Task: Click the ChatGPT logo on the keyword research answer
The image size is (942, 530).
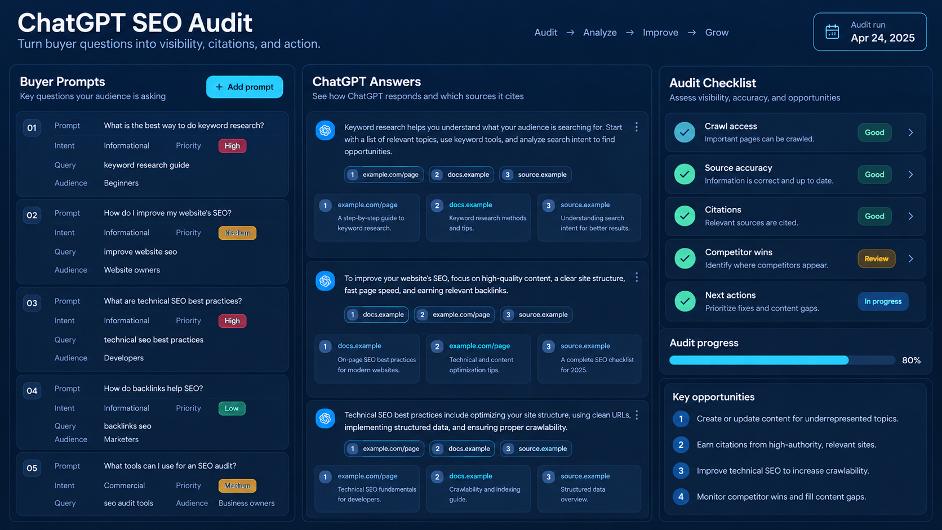Action: coord(325,131)
